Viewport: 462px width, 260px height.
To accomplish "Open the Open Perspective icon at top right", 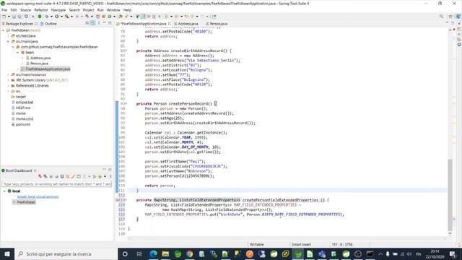I will (x=450, y=17).
